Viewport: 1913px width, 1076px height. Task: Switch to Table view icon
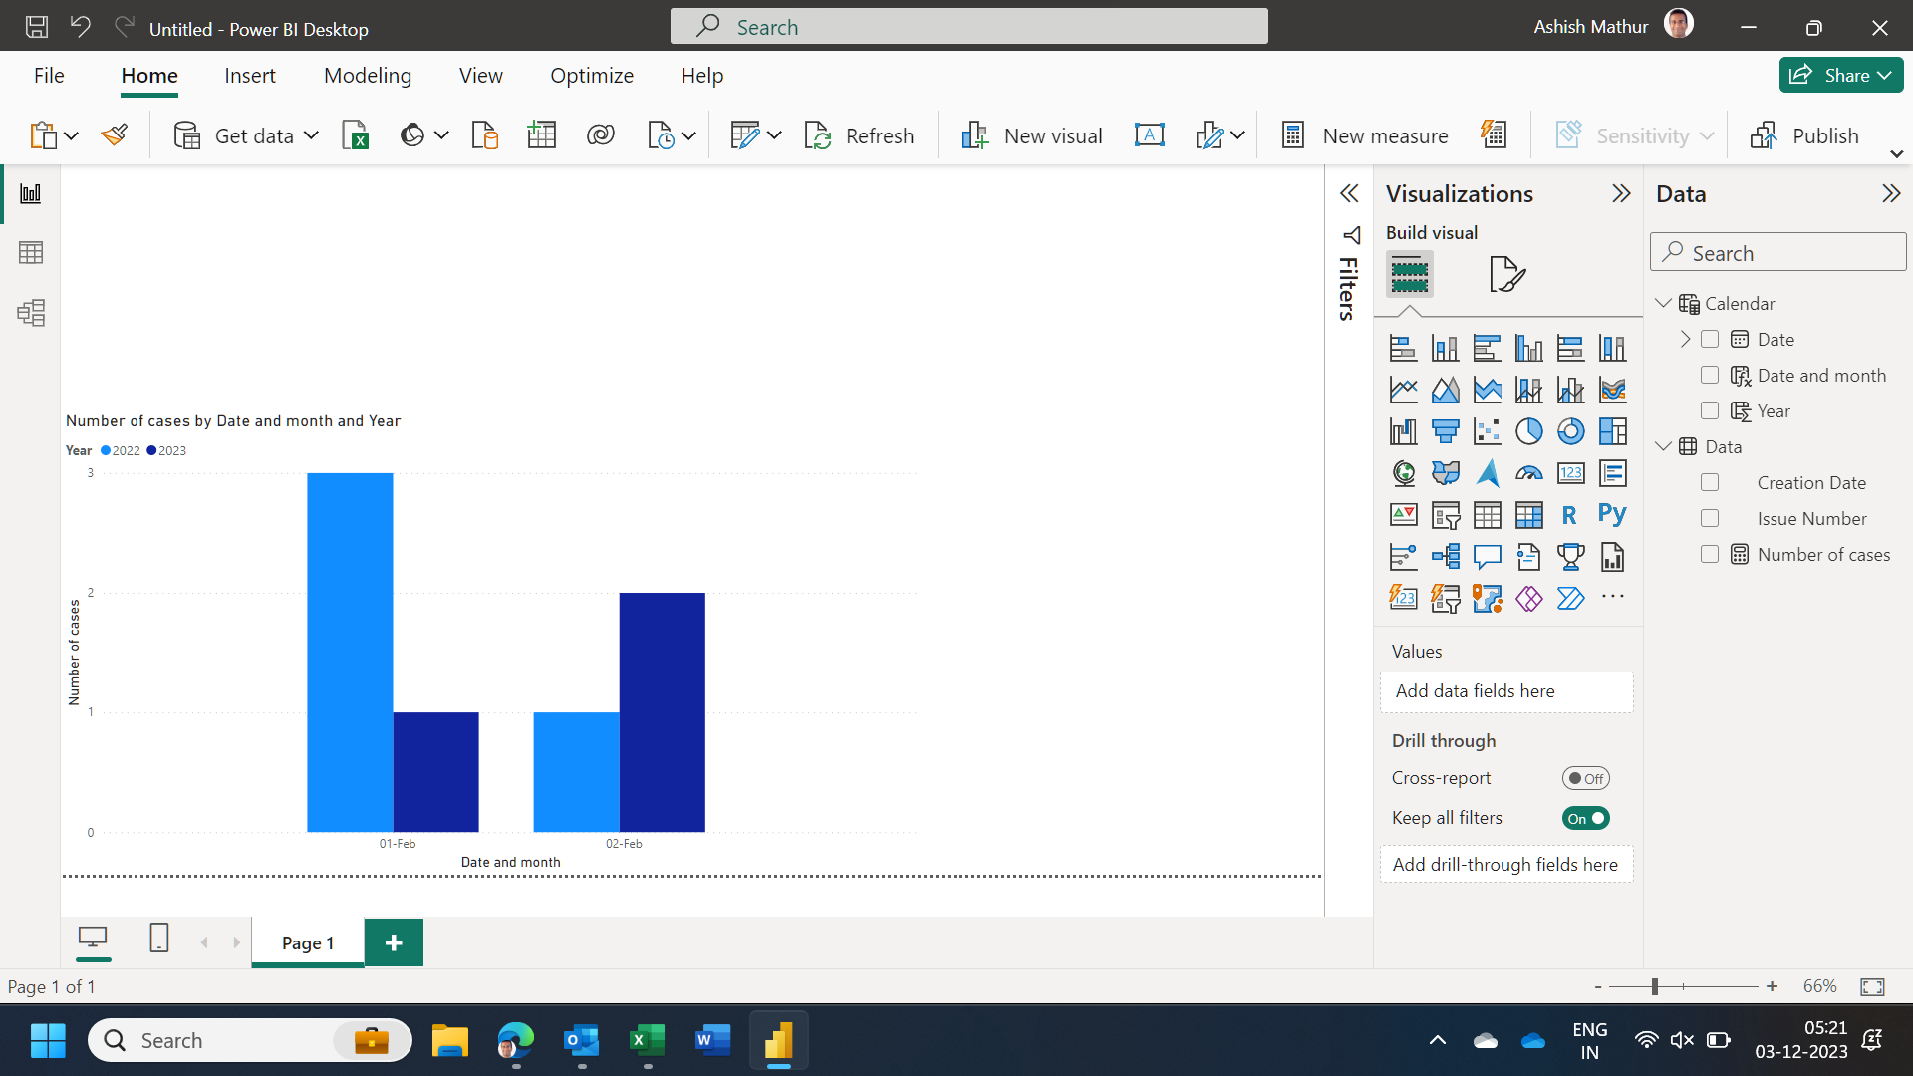(x=31, y=253)
